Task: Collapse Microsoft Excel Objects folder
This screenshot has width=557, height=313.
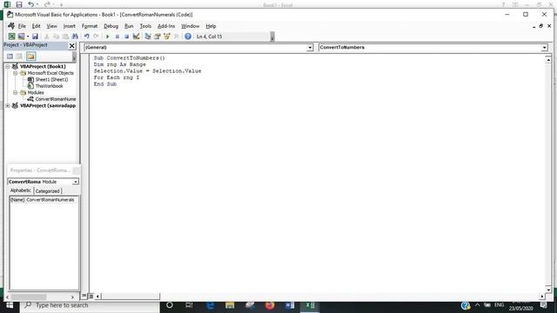Action: point(16,73)
